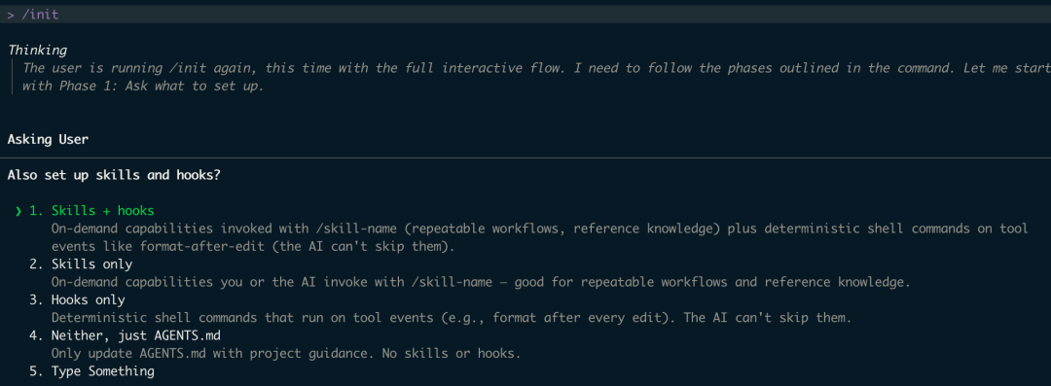
Task: Click the 'Asking User' section header
Action: point(48,140)
